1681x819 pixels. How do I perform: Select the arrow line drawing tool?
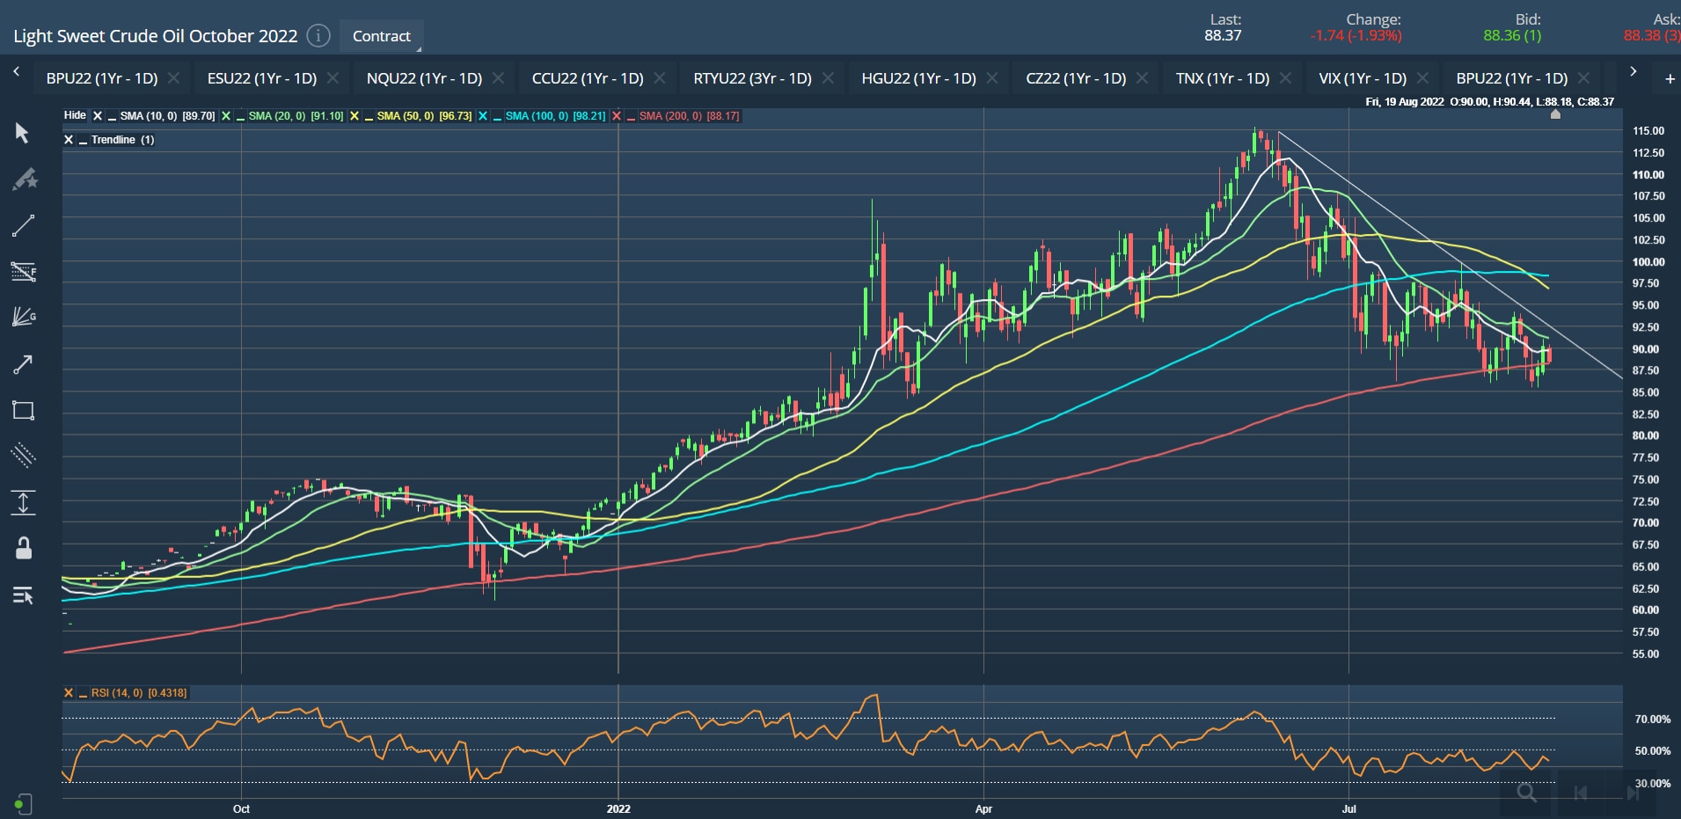coord(23,364)
